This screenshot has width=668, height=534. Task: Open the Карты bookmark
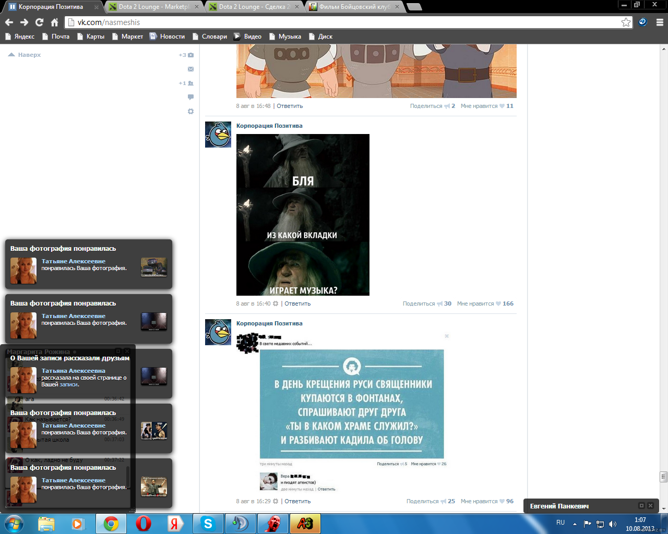coord(91,37)
